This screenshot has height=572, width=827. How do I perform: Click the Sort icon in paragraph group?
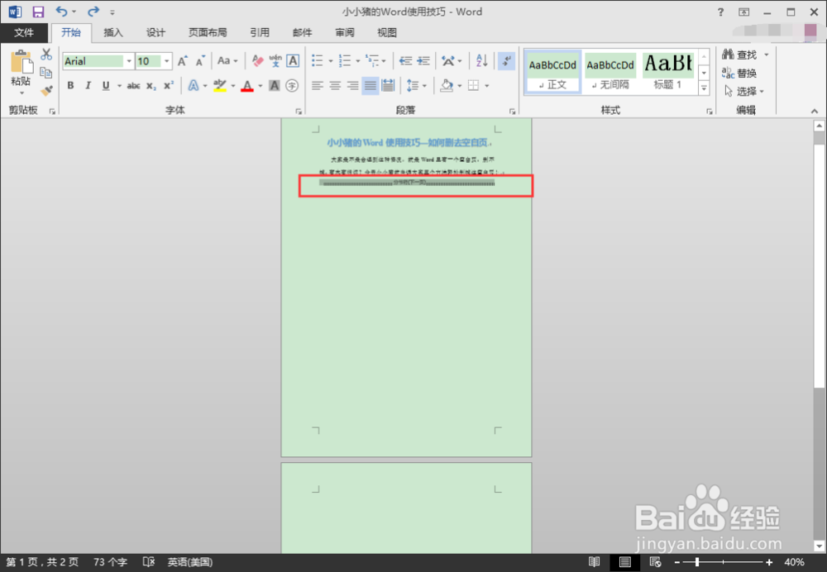point(480,60)
